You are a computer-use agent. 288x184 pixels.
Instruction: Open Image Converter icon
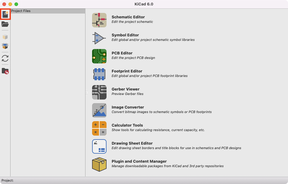pyautogui.click(x=99, y=110)
